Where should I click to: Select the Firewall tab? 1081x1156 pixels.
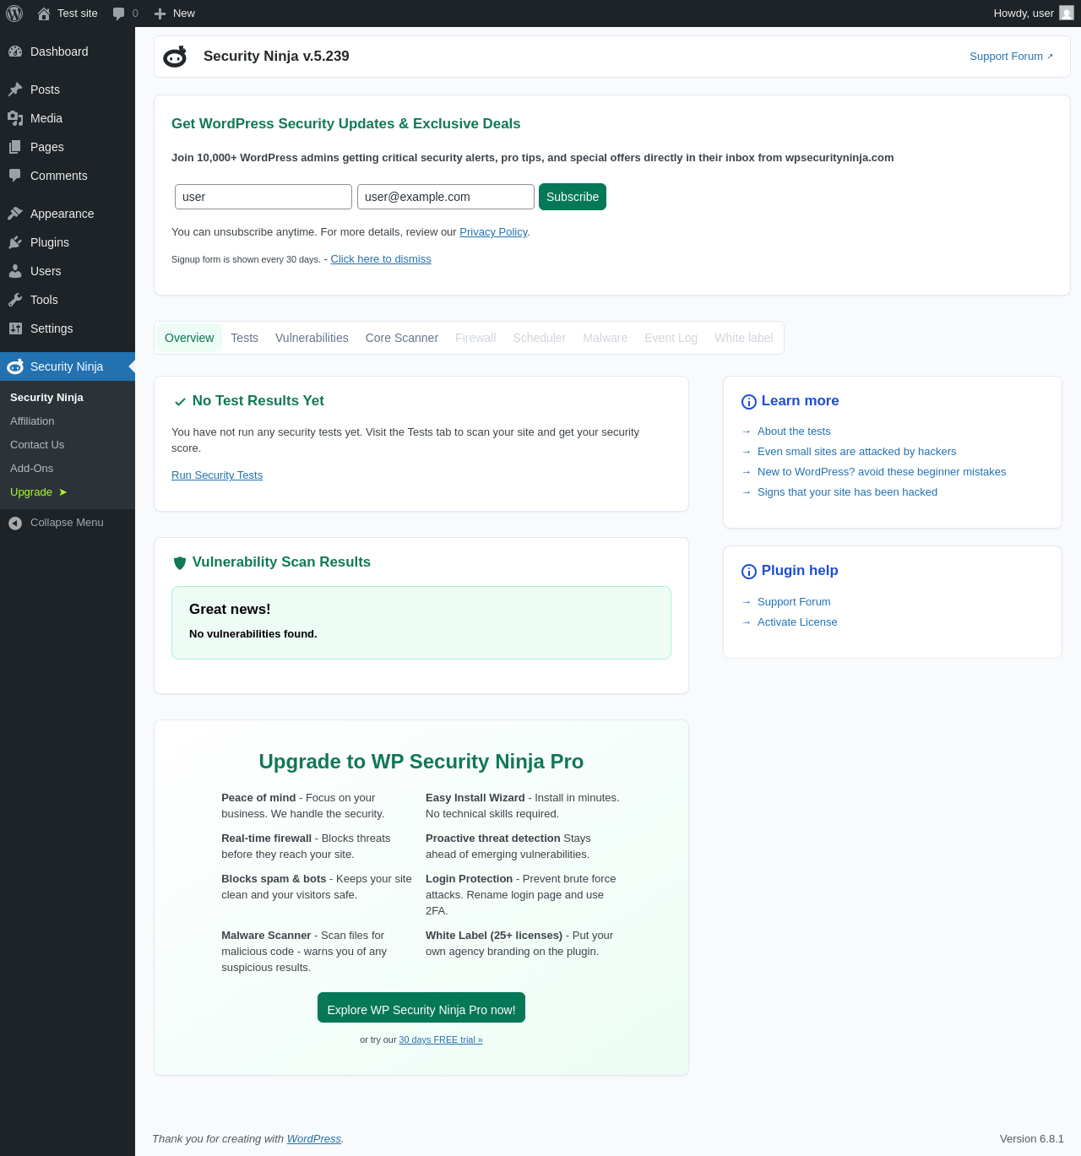click(475, 338)
